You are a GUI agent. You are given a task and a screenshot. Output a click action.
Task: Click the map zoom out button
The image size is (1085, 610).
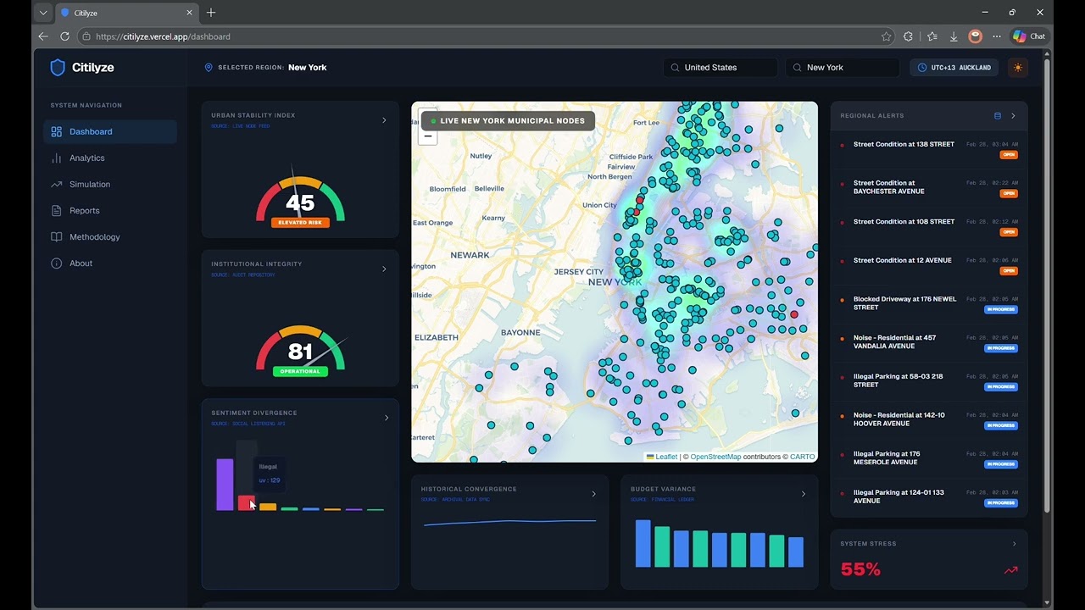coord(428,136)
